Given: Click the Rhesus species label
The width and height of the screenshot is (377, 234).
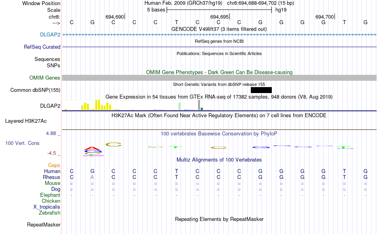Looking at the screenshot, I should [52, 177].
